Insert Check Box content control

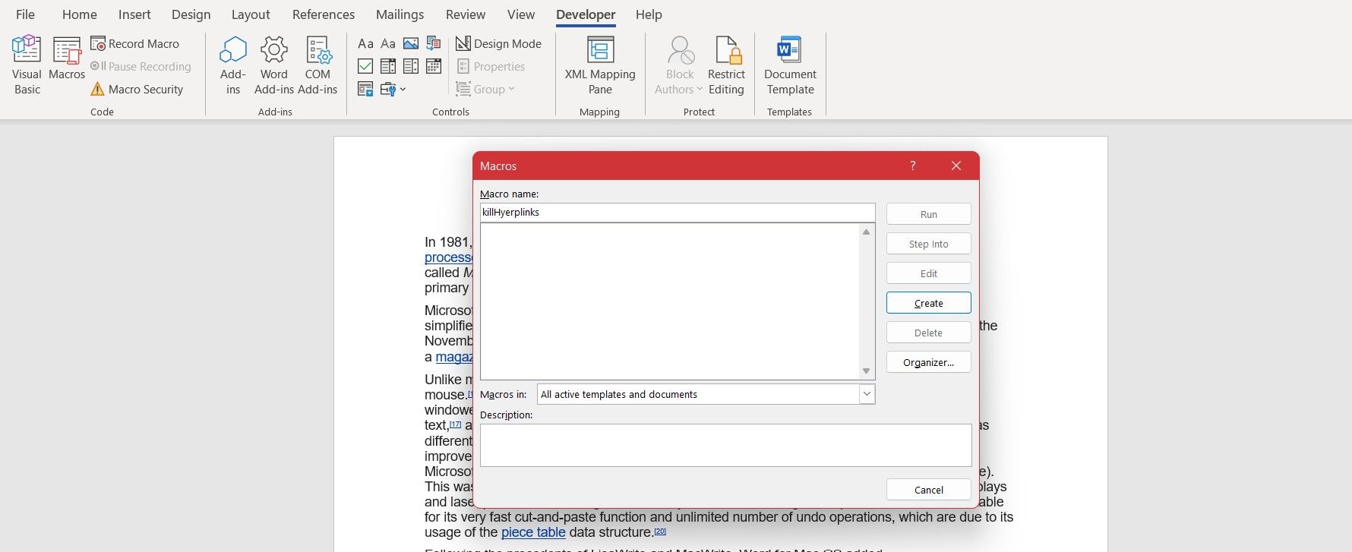point(365,67)
